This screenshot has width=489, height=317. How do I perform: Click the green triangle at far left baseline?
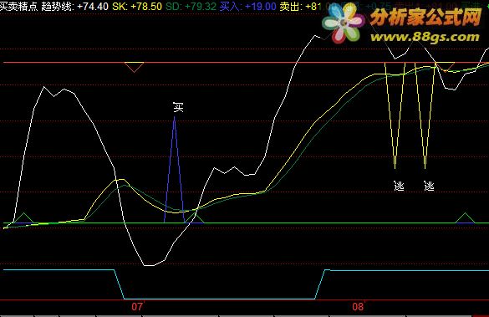(23, 218)
